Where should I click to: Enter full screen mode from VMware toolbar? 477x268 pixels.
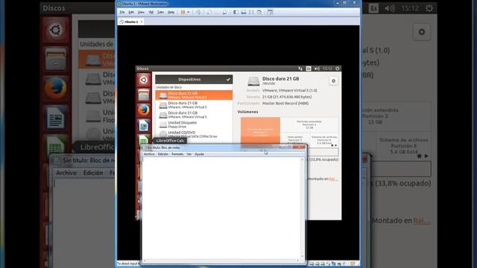[x=251, y=12]
